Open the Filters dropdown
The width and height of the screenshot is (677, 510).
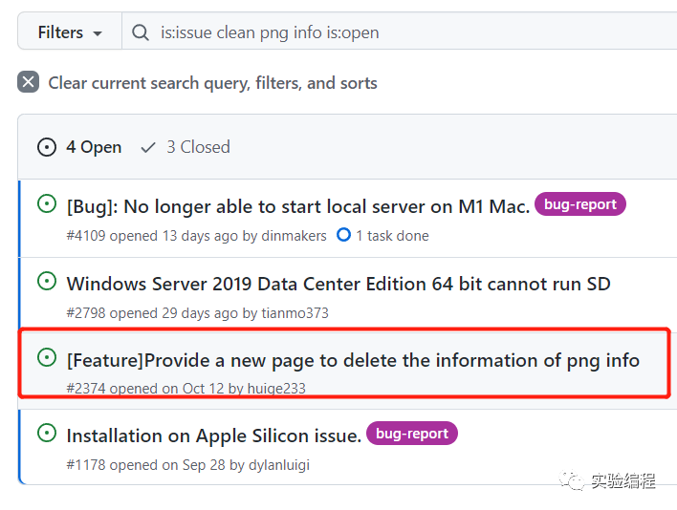point(70,32)
